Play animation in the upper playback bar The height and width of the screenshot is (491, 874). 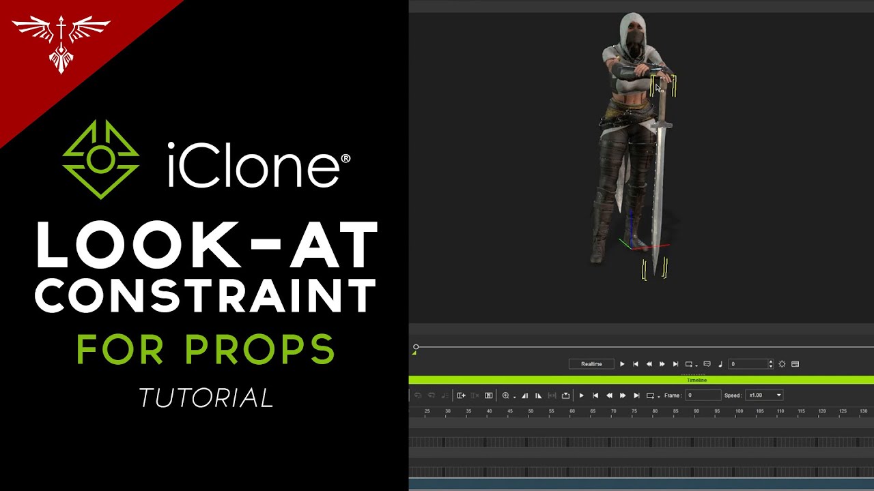click(622, 364)
